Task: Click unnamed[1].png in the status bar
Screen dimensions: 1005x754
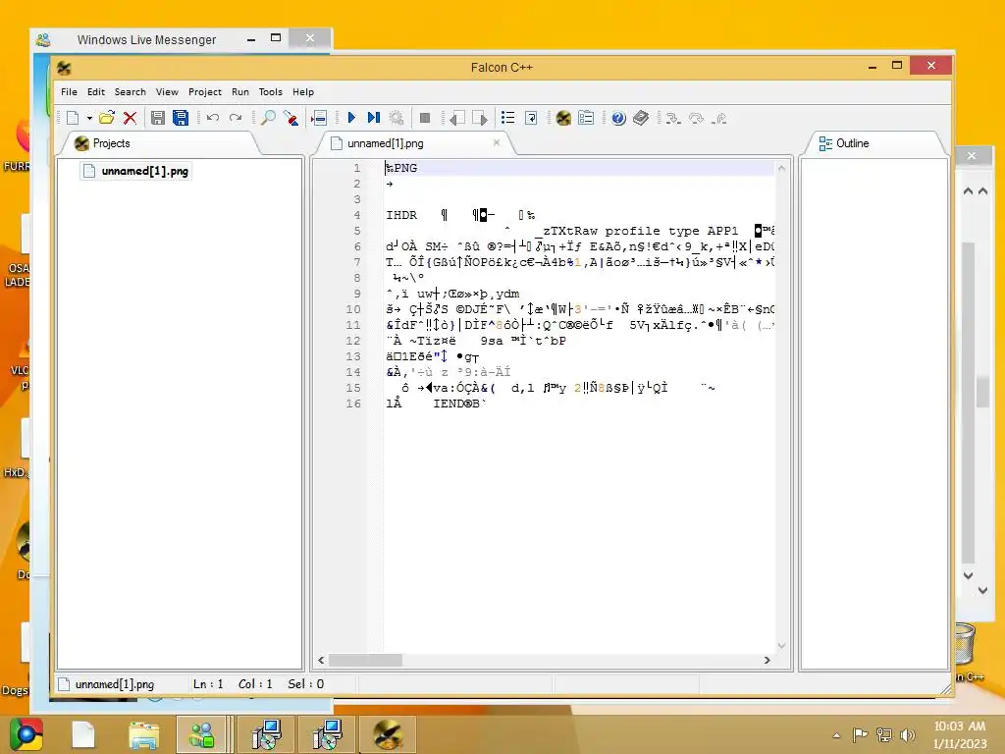Action: pyautogui.click(x=114, y=684)
